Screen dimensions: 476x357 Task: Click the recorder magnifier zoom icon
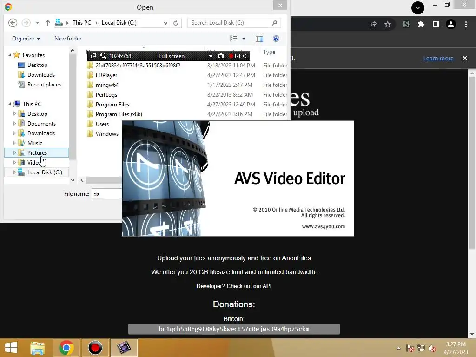click(103, 56)
